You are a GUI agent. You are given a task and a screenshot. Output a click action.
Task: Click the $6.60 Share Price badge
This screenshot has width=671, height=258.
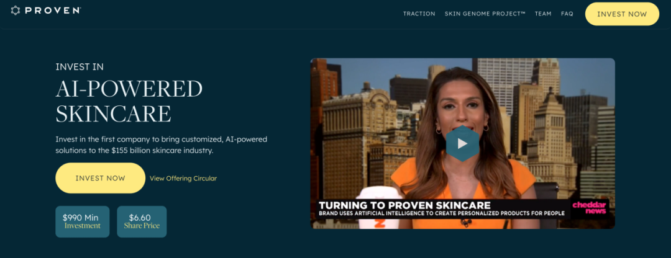pyautogui.click(x=142, y=221)
